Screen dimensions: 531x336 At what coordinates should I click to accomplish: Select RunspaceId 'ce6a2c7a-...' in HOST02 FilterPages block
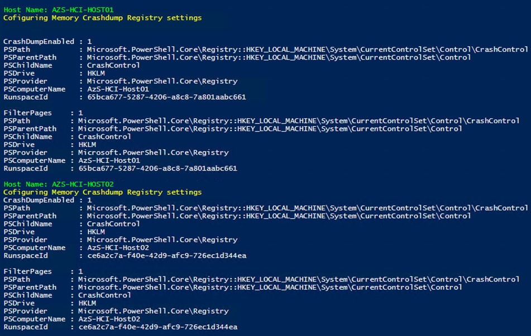pyautogui.click(x=158, y=327)
